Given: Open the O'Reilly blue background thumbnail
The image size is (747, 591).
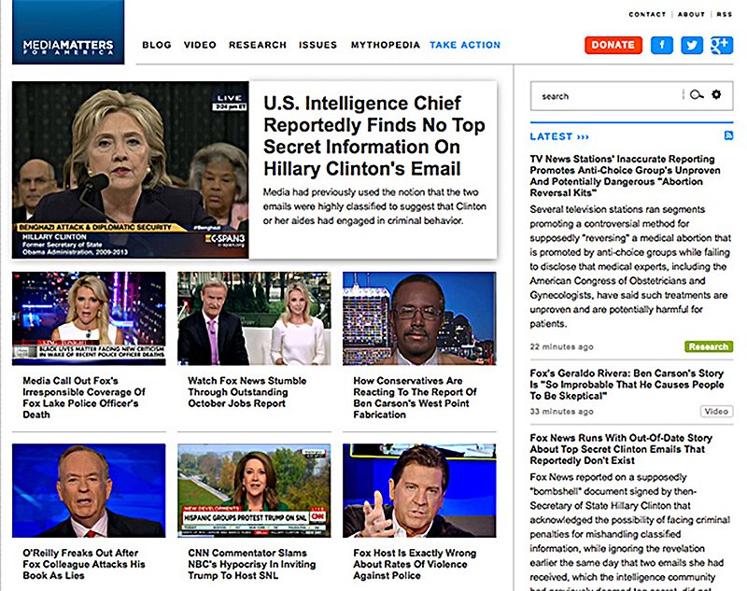Looking at the screenshot, I should (x=89, y=490).
